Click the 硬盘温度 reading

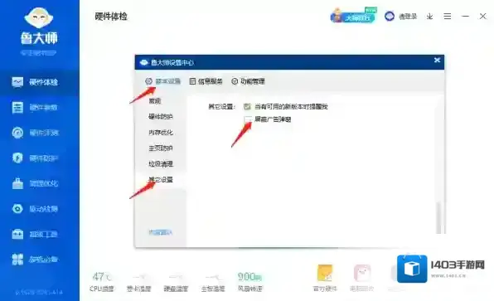pyautogui.click(x=176, y=282)
